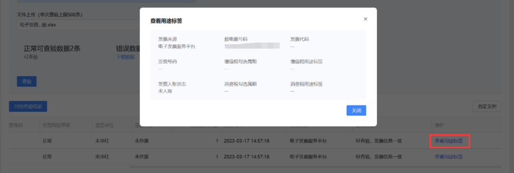Click the 导出查验结果 button
Image resolution: width=514 pixels, height=173 pixels.
tap(28, 106)
